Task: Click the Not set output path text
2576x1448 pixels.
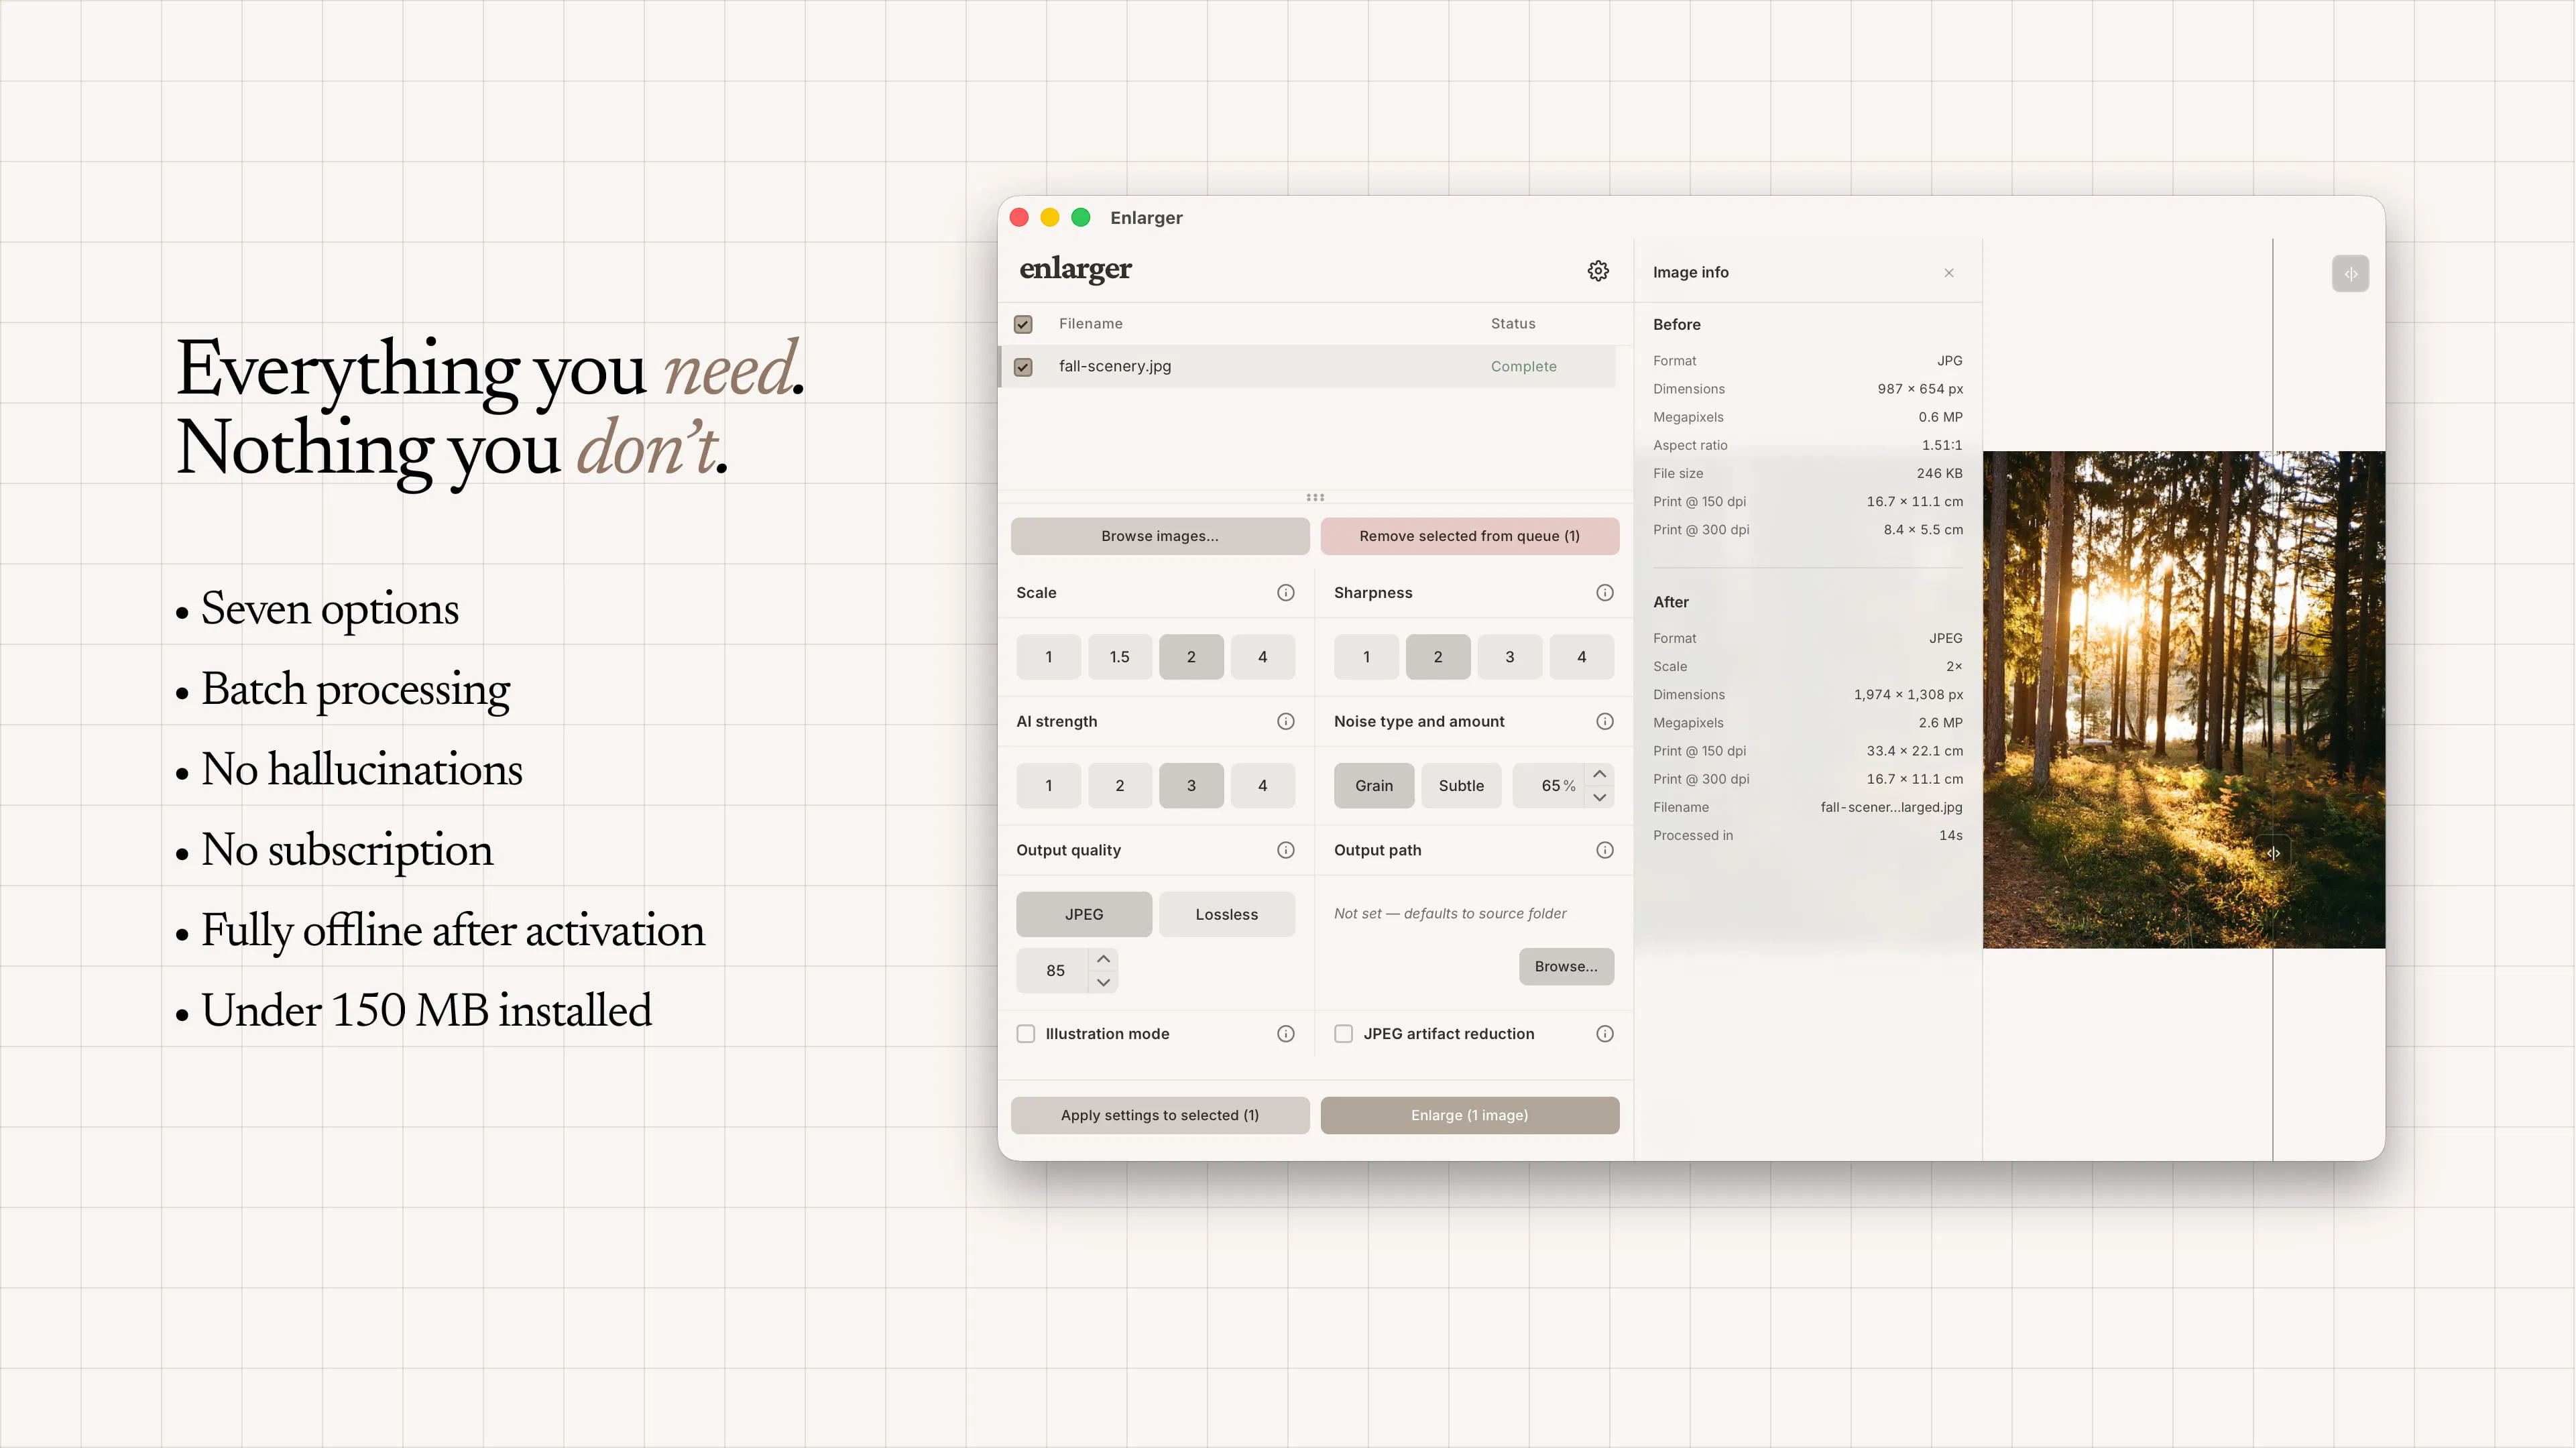Action: (1450, 913)
